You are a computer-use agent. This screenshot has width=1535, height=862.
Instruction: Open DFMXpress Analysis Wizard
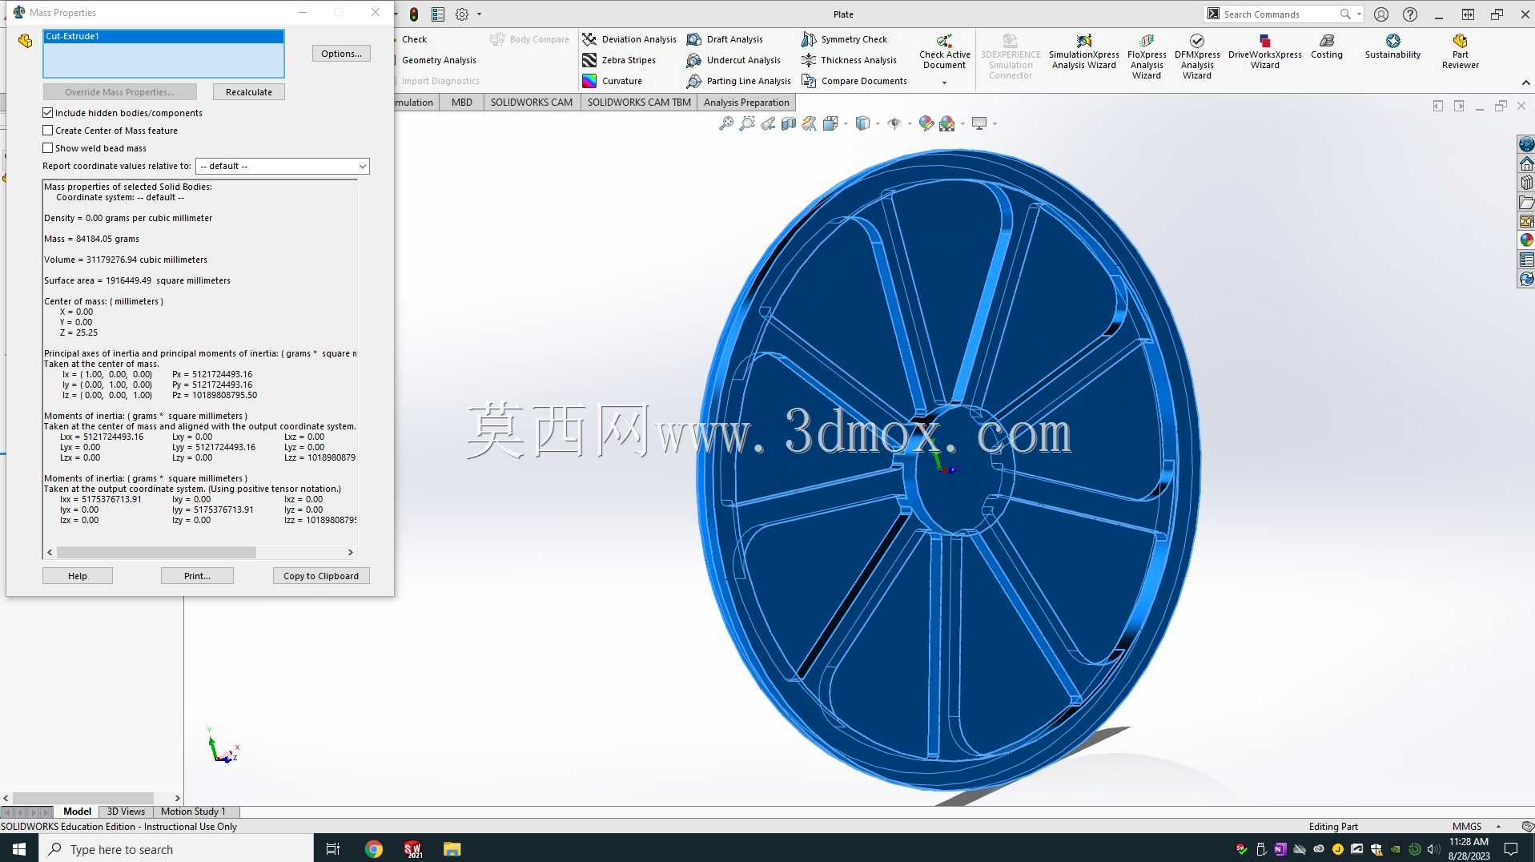1197,57
